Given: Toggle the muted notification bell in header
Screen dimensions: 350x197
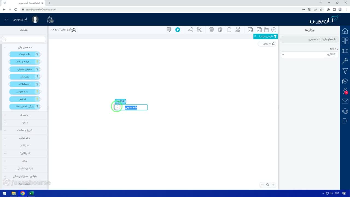Looking at the screenshot, I should point(50,19).
